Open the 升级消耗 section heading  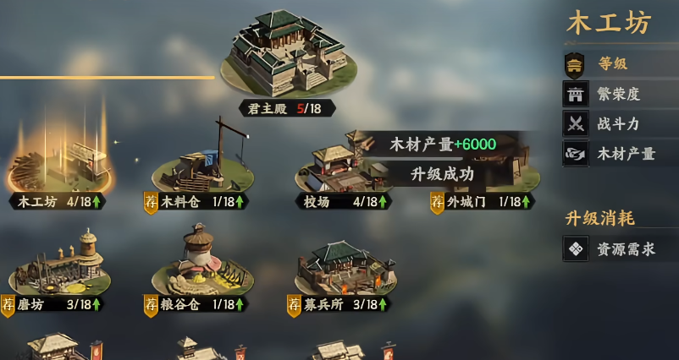(x=599, y=218)
